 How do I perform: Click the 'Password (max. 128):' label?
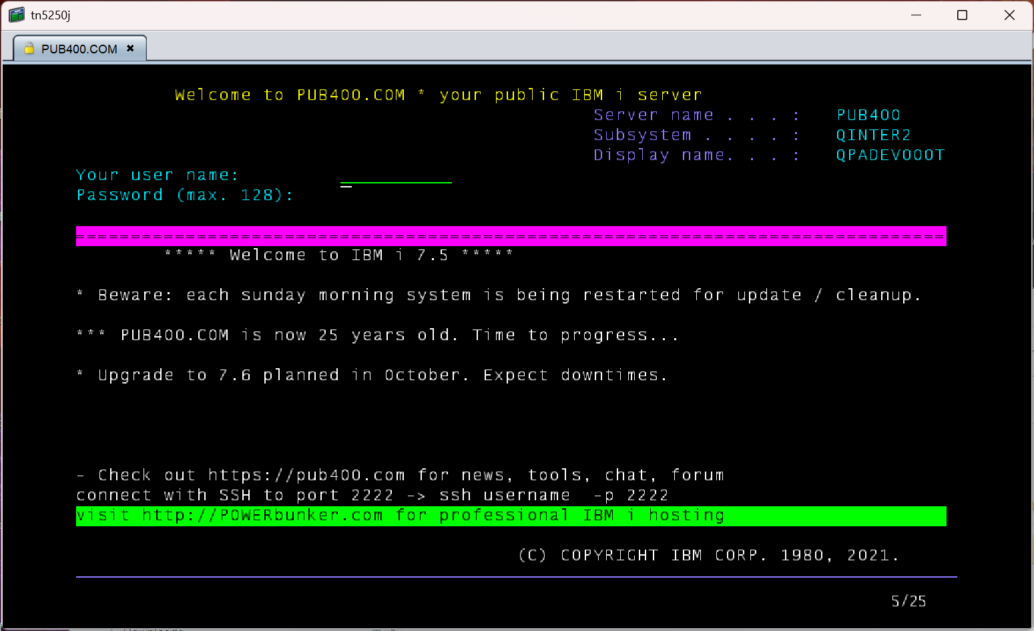tap(185, 195)
